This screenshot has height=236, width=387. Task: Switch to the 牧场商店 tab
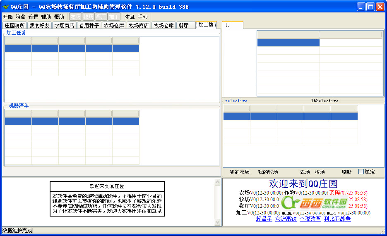coord(139,25)
